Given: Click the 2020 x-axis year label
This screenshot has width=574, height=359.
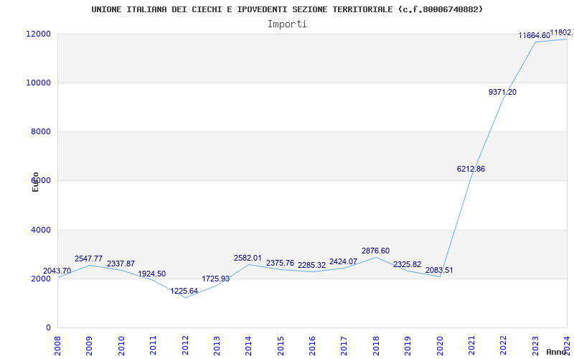Looking at the screenshot, I should (440, 344).
